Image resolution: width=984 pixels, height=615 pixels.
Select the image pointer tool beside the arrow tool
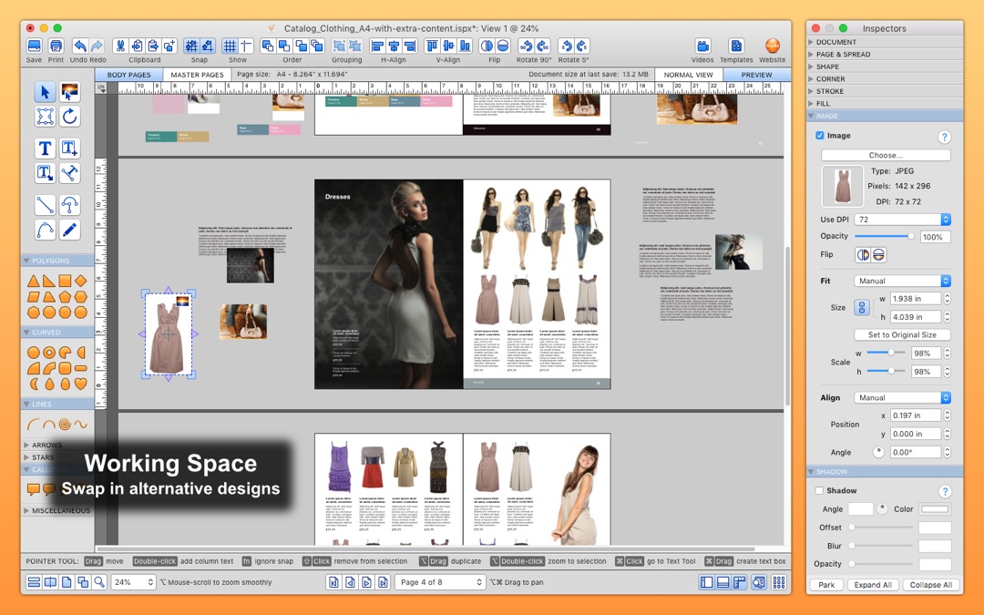(x=69, y=92)
